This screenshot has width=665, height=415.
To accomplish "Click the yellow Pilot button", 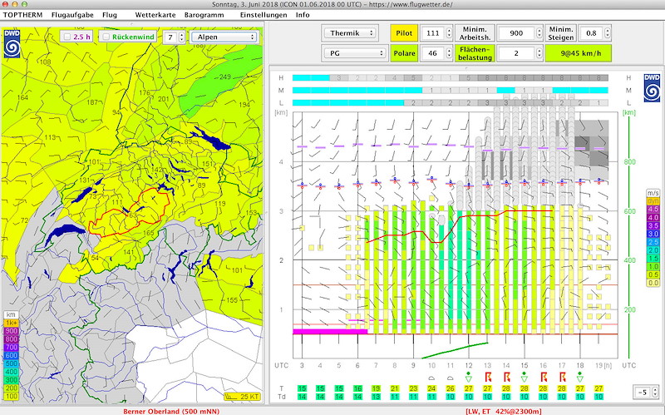I will [x=404, y=33].
